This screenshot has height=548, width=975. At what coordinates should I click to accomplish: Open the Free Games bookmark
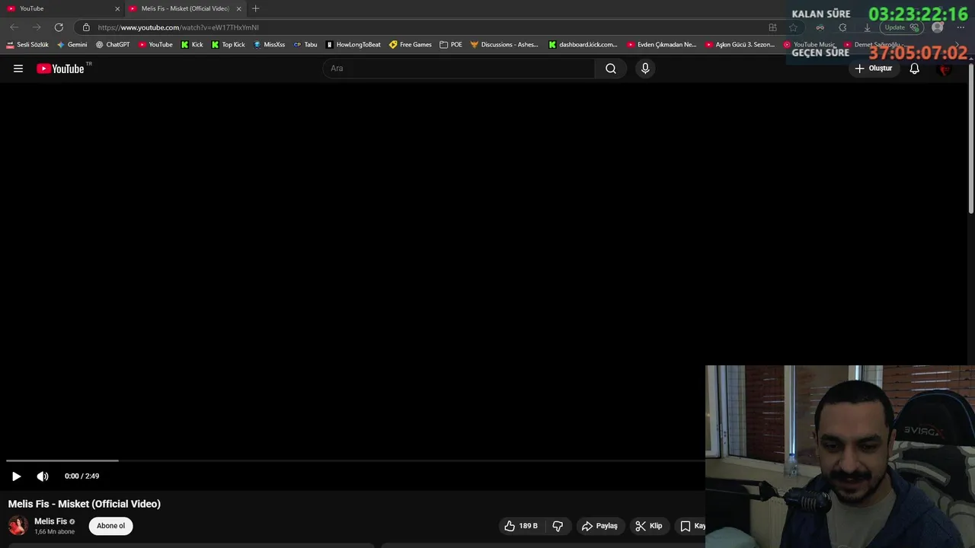coord(411,44)
